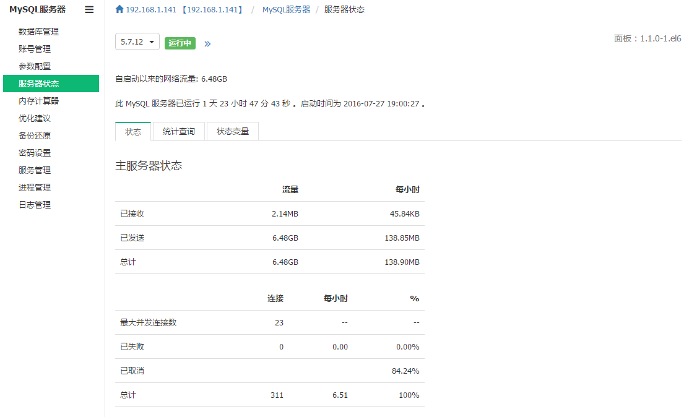Open 日志管理 in the sidebar
This screenshot has width=689, height=417.
35,205
